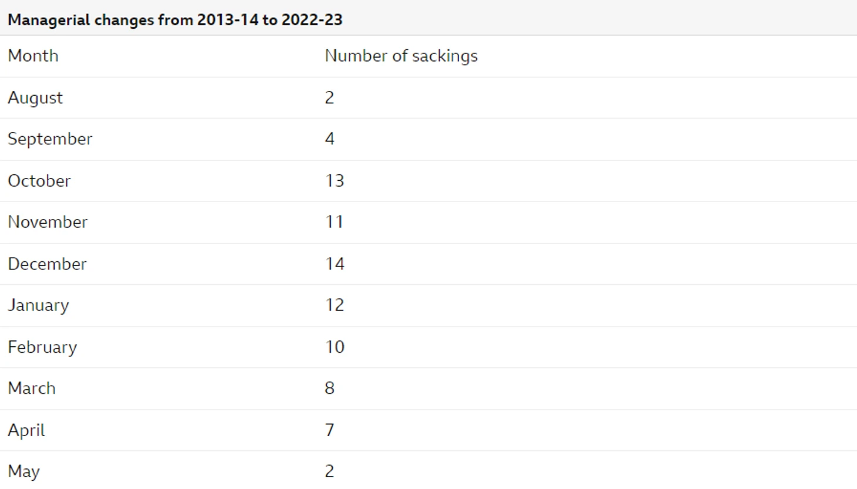Select the "December" month cell
The width and height of the screenshot is (857, 489).
47,264
